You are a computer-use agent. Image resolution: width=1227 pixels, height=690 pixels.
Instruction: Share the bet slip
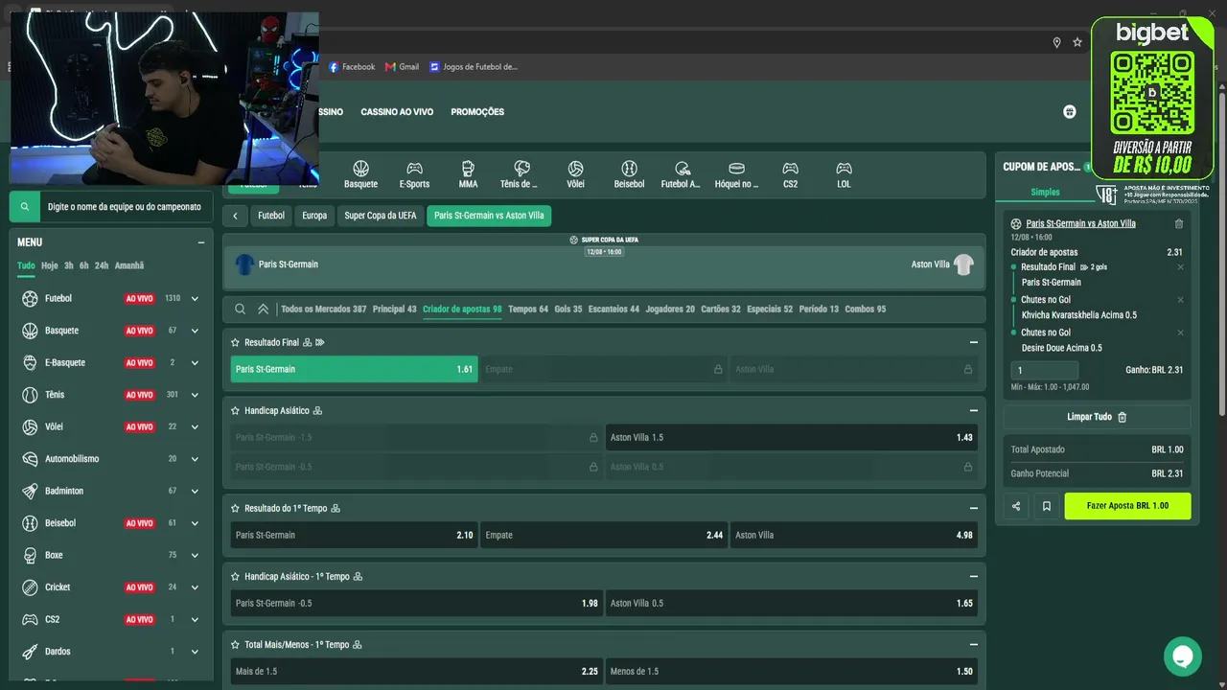click(x=1016, y=506)
